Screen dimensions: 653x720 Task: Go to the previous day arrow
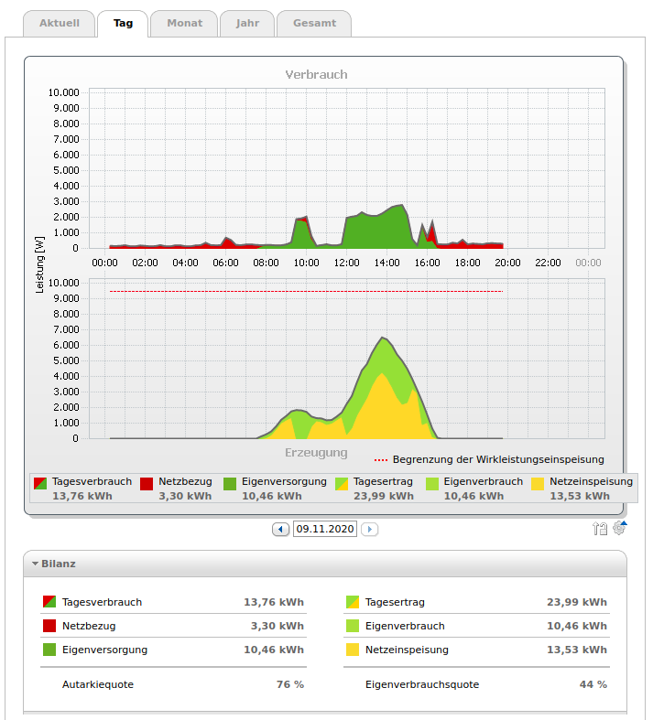280,529
